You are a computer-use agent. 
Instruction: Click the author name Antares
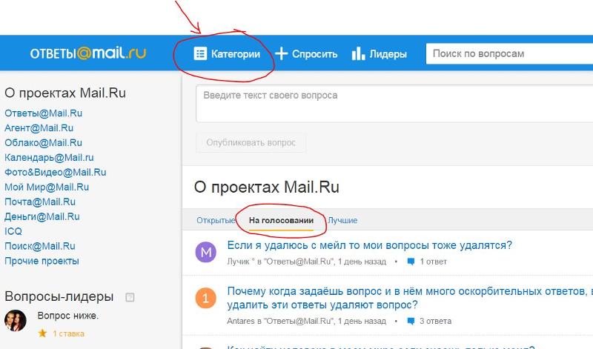(x=240, y=322)
